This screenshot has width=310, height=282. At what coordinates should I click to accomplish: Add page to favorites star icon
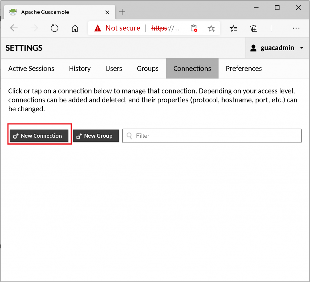coord(211,28)
